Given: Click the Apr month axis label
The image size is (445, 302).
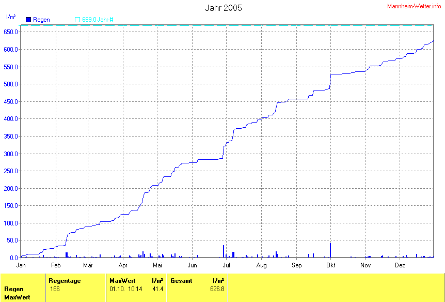Looking at the screenshot, I should pyautogui.click(x=123, y=265).
